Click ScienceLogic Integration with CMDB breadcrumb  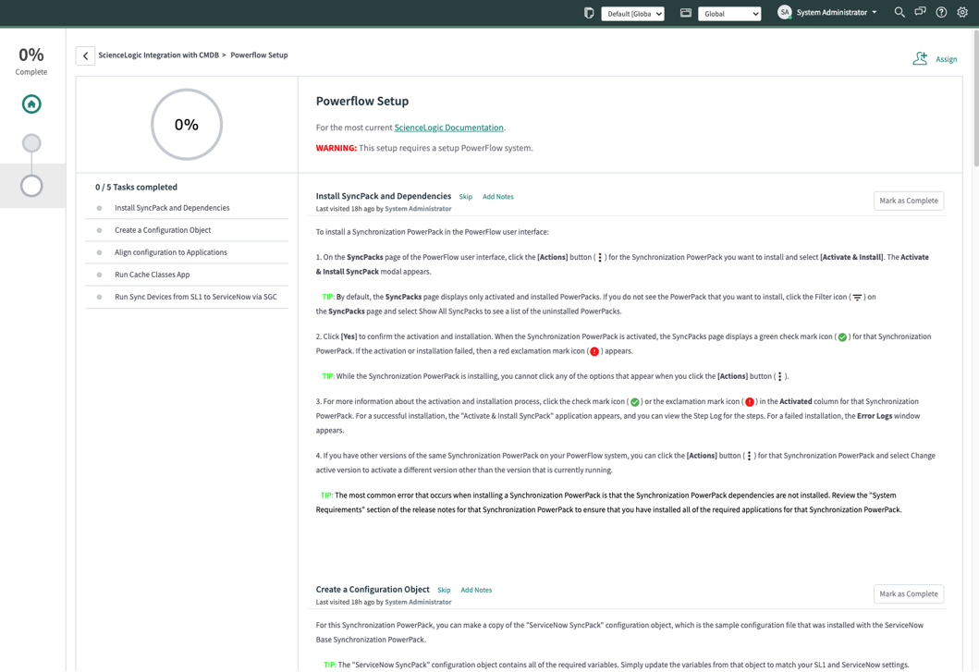159,55
